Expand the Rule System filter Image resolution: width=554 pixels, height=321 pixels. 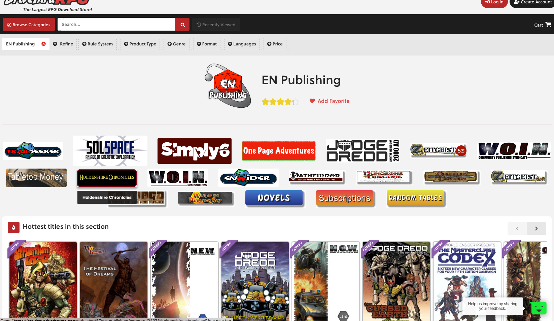(x=98, y=44)
